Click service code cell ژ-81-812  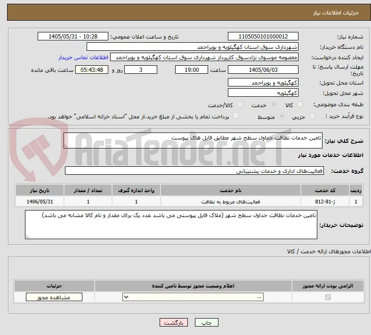(325, 202)
